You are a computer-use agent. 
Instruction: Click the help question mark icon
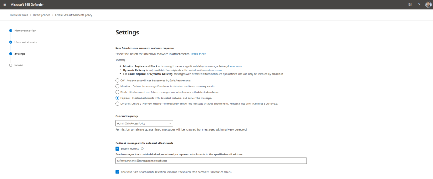[419, 4]
